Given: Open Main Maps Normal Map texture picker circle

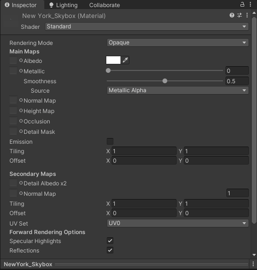Looking at the screenshot, I should [x=21, y=100].
